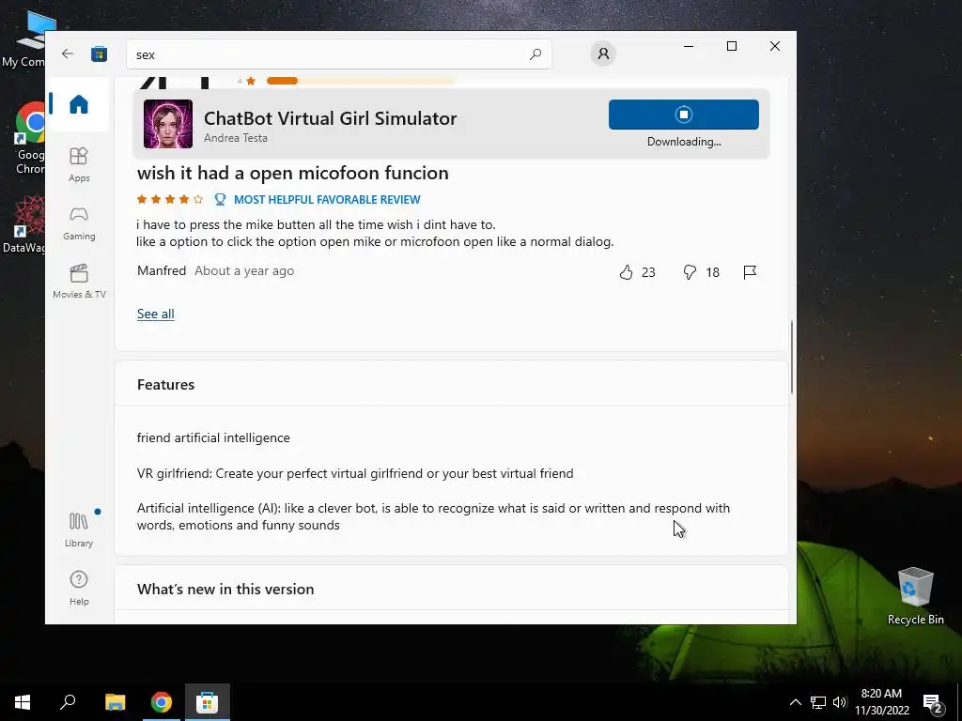Click the search magnifier icon
This screenshot has height=721, width=962.
point(535,54)
